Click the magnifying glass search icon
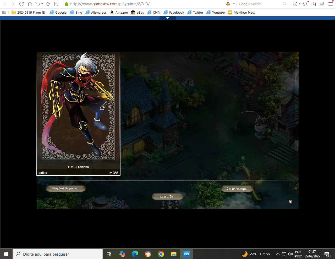Image resolution: width=335 pixels, height=259 pixels. (x=285, y=4)
